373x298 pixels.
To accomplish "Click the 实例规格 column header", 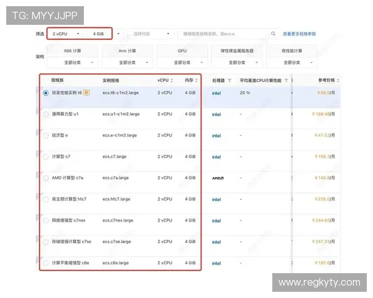I will [x=111, y=81].
